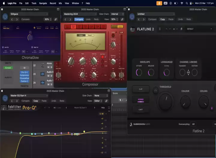
Task: Click the Compressor window link icon
Action: tap(122, 19)
